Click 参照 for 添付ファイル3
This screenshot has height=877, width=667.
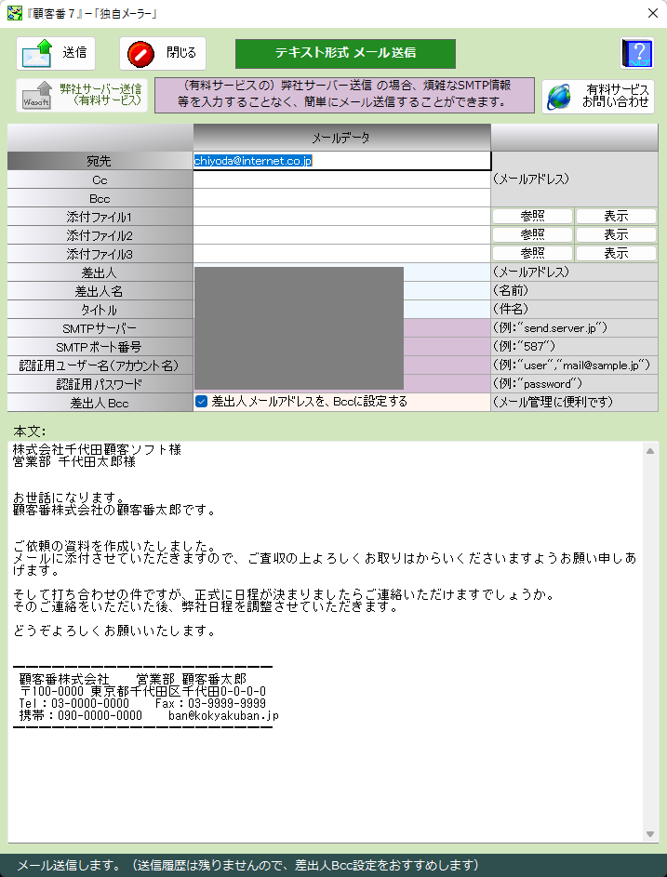pos(532,253)
